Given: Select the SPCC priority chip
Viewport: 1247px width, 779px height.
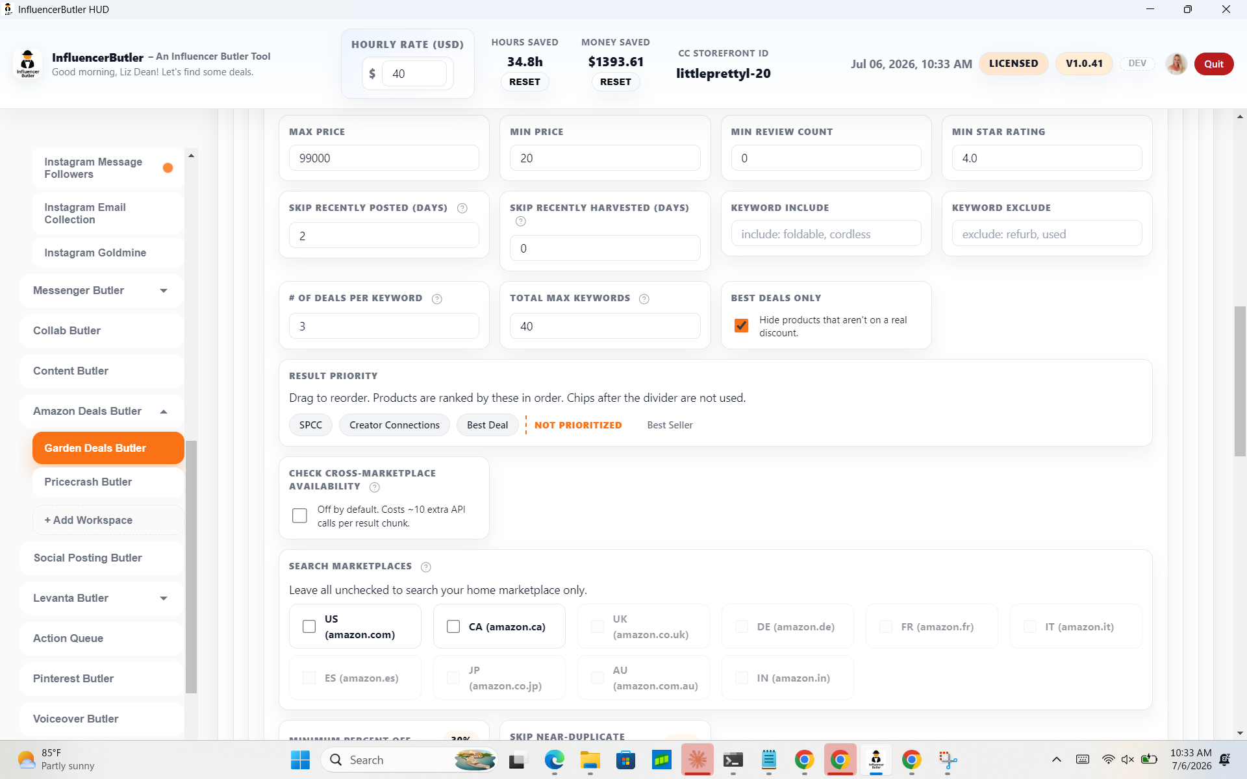Looking at the screenshot, I should [310, 425].
